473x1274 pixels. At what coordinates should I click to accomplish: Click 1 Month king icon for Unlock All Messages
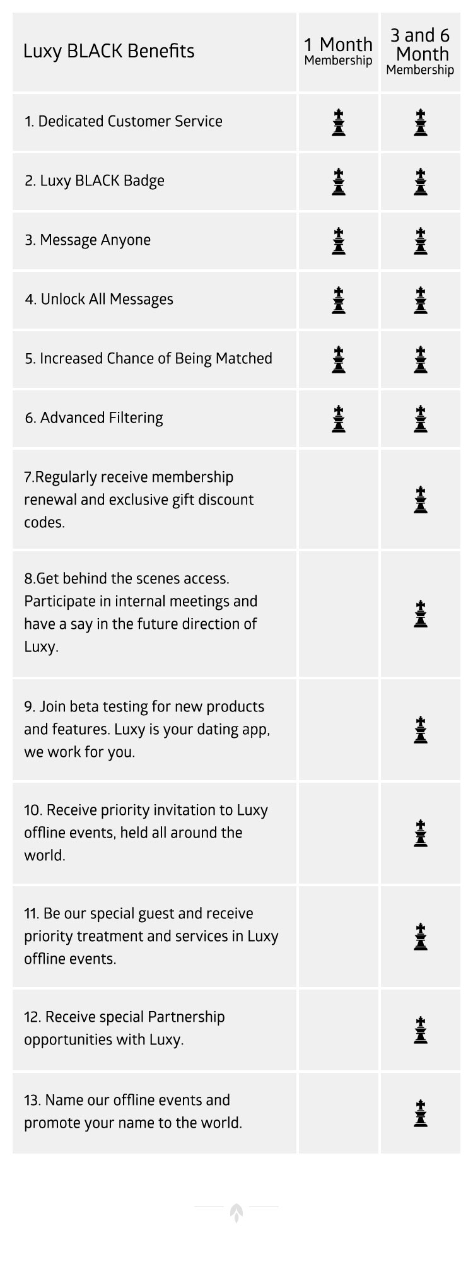point(339,300)
